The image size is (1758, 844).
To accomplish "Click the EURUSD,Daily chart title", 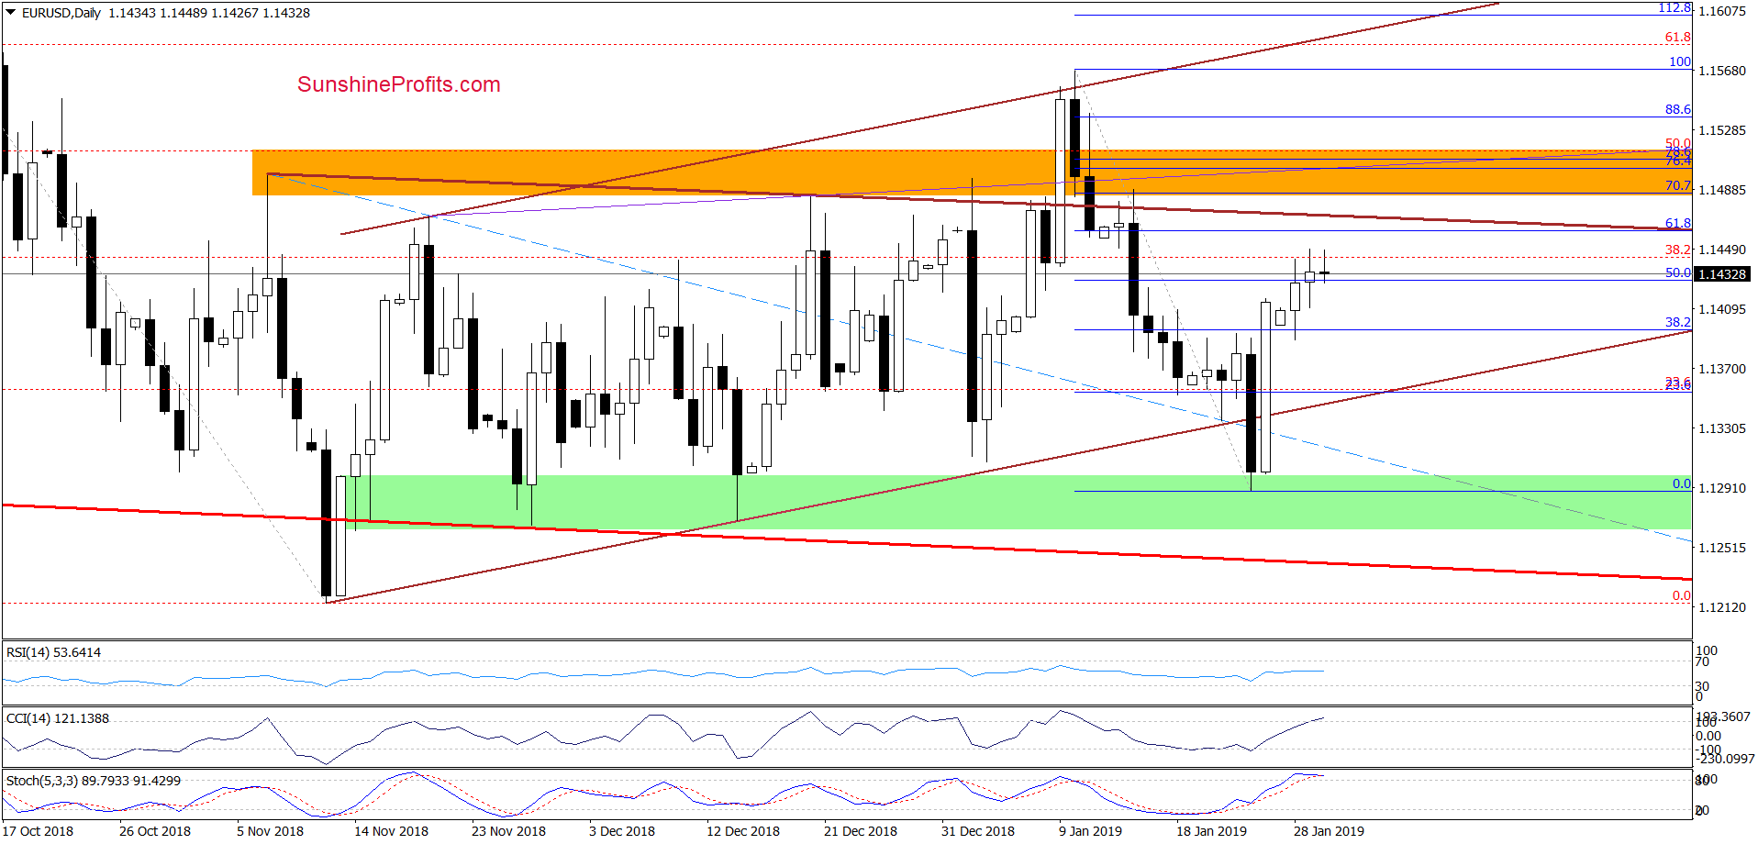I will (x=61, y=13).
